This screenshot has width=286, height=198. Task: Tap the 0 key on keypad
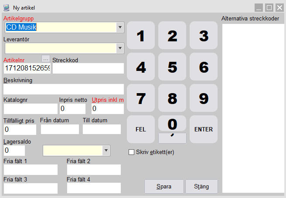click(172, 124)
